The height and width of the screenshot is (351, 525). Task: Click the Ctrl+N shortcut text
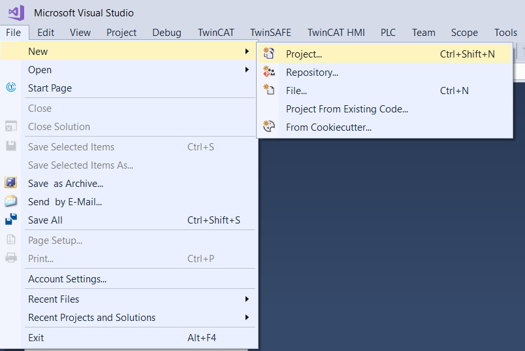(x=454, y=90)
